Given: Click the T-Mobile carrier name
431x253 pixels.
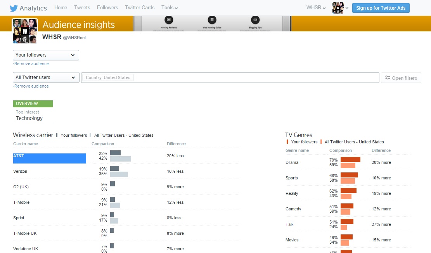Looking at the screenshot, I should coord(21,203).
